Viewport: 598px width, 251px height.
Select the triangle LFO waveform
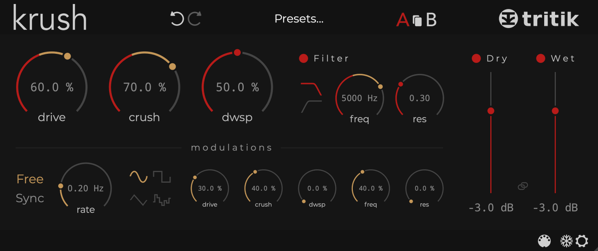tap(139, 200)
